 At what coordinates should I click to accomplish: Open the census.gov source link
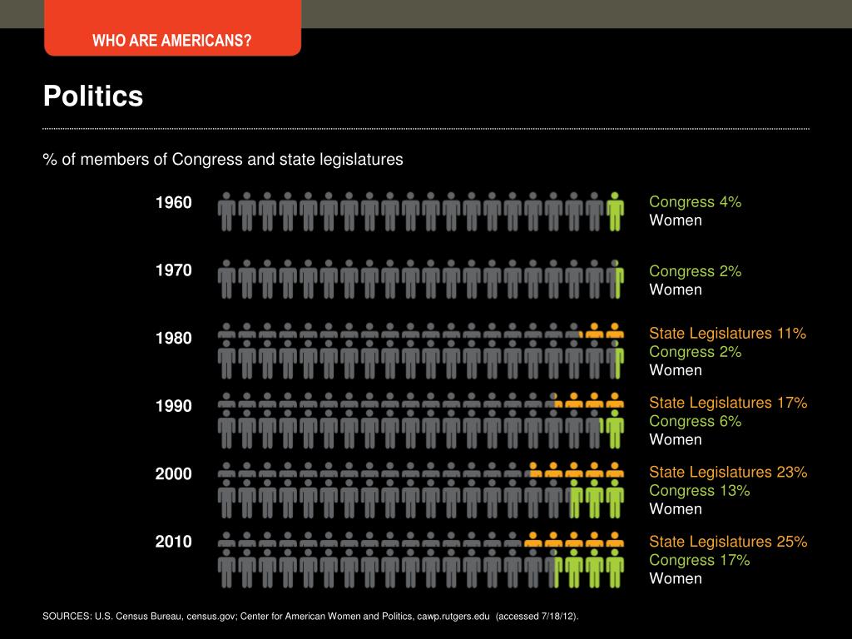point(211,617)
